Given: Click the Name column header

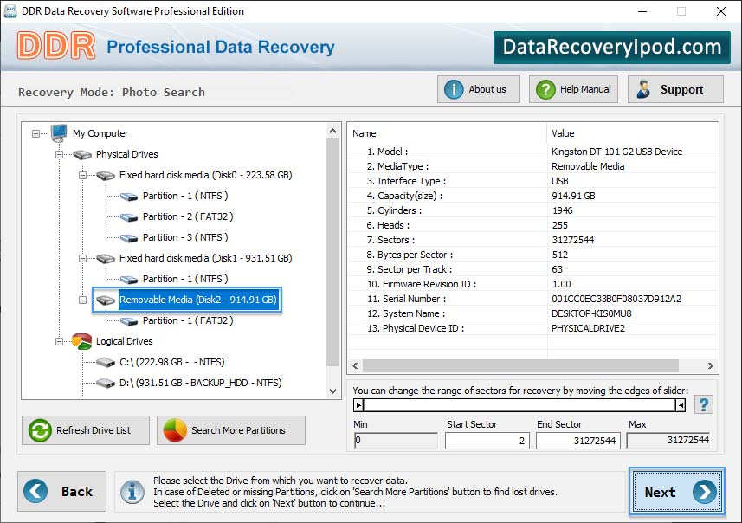Looking at the screenshot, I should (364, 133).
